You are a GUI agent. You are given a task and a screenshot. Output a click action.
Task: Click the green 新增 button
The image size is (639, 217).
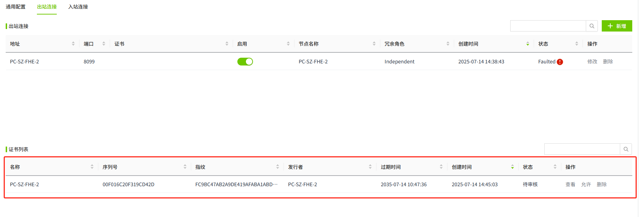coord(617,26)
